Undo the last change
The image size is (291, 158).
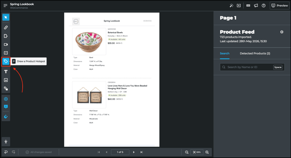point(6,152)
